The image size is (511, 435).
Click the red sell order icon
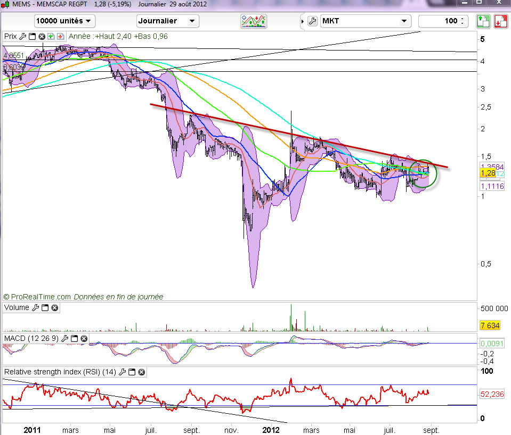[x=500, y=21]
